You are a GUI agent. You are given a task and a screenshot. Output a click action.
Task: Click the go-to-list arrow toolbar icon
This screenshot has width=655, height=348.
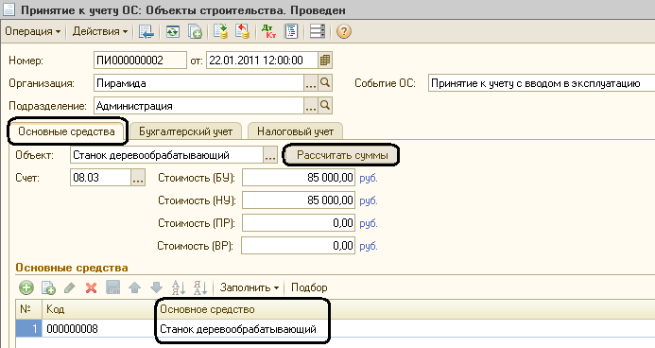(147, 32)
